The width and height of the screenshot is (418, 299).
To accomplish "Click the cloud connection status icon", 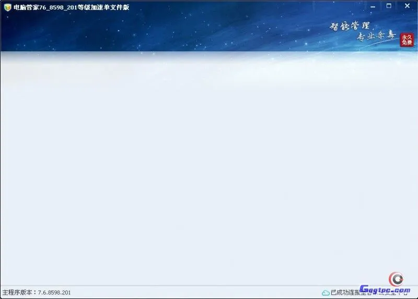I will 326,293.
